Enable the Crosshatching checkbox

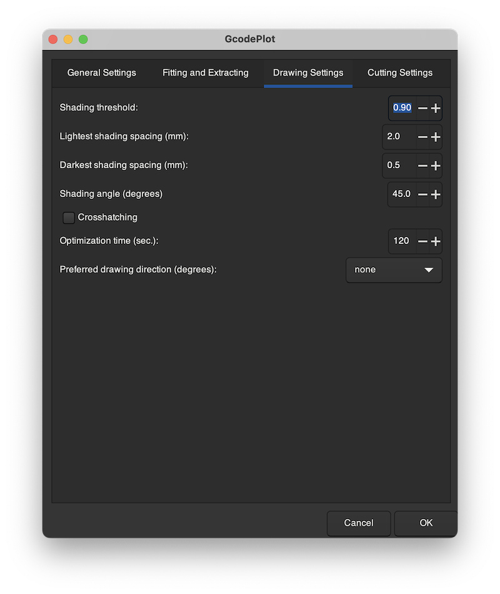tap(69, 218)
